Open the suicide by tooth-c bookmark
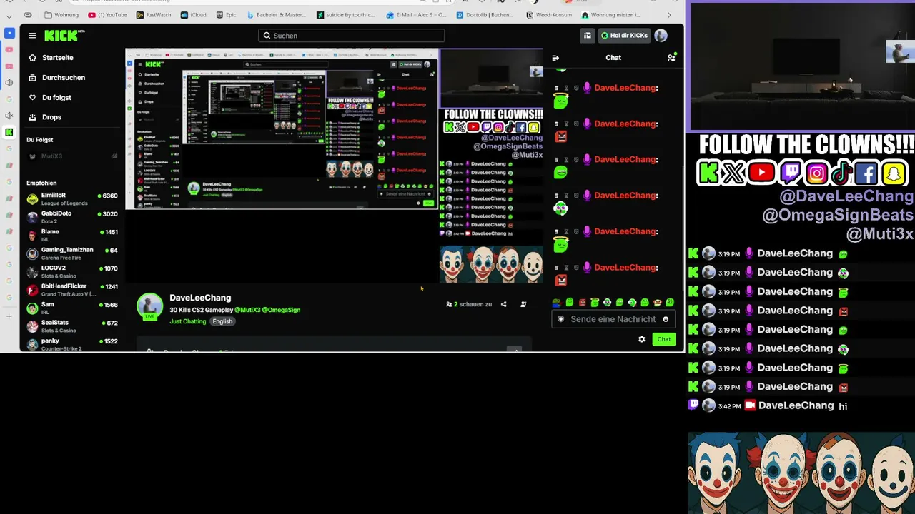Image resolution: width=915 pixels, height=514 pixels. [x=345, y=15]
